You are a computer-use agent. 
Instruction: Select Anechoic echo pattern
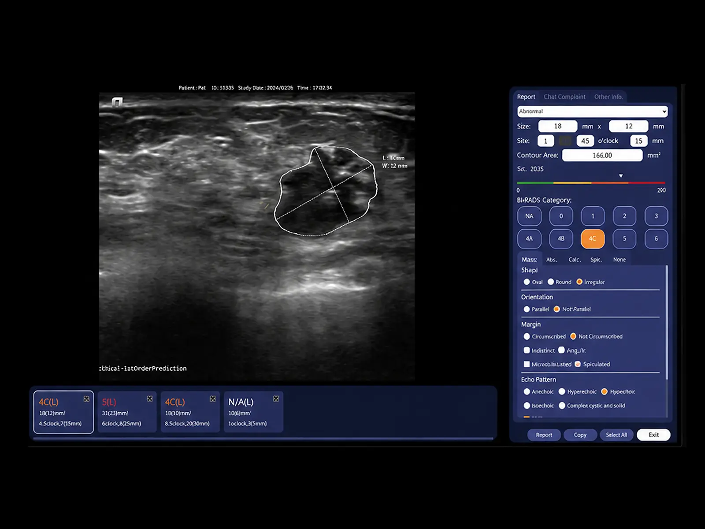[x=527, y=391]
